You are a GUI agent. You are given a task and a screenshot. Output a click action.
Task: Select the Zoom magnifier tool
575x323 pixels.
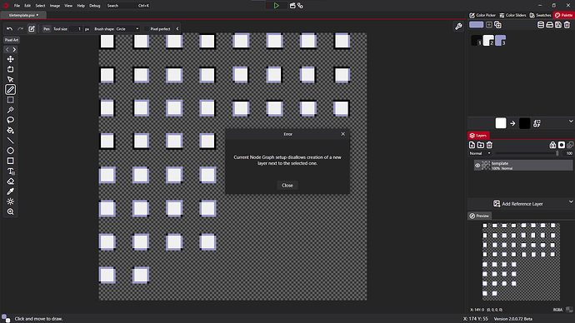(10, 211)
